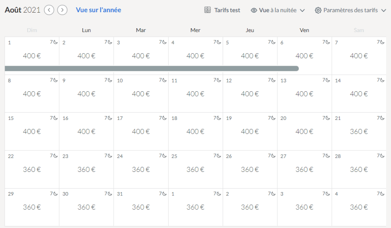Screen dimensions: 391x228
Task: Click the Ven column header
Action: pyautogui.click(x=305, y=30)
